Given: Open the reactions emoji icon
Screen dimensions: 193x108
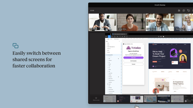Looking at the screenshot, I should click(x=188, y=10).
